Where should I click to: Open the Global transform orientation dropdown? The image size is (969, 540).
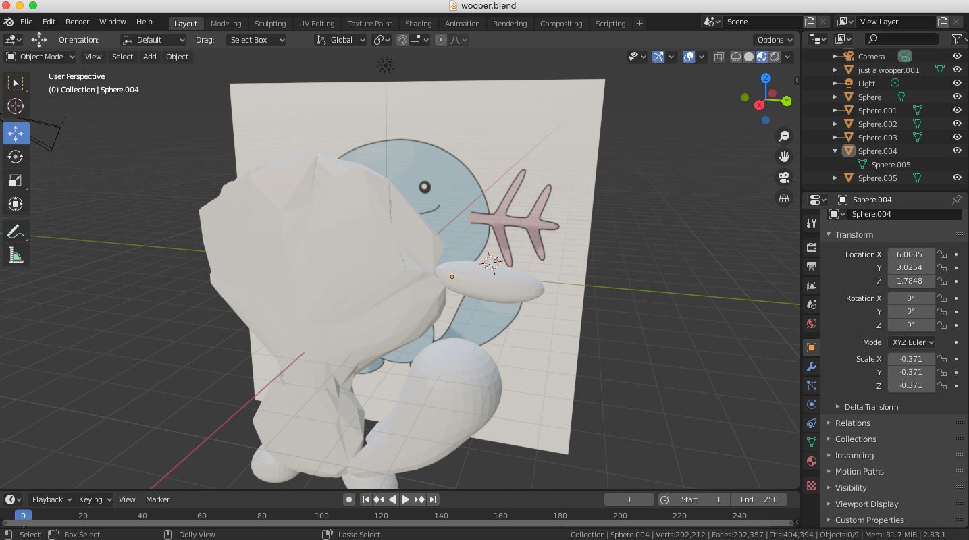point(341,40)
